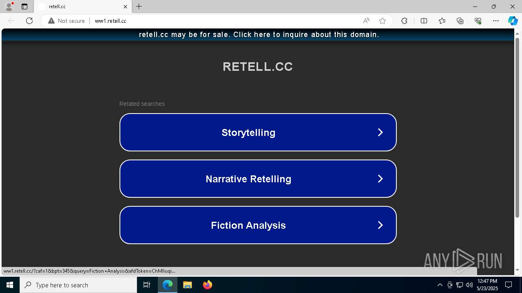Open Firefox from the taskbar
This screenshot has height=293, width=522.
tap(208, 285)
